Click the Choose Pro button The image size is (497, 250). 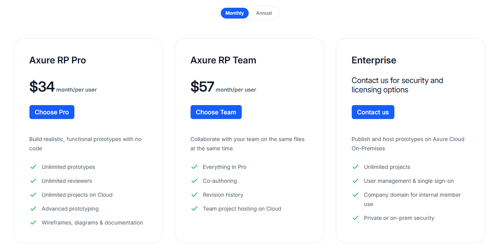[x=52, y=112]
